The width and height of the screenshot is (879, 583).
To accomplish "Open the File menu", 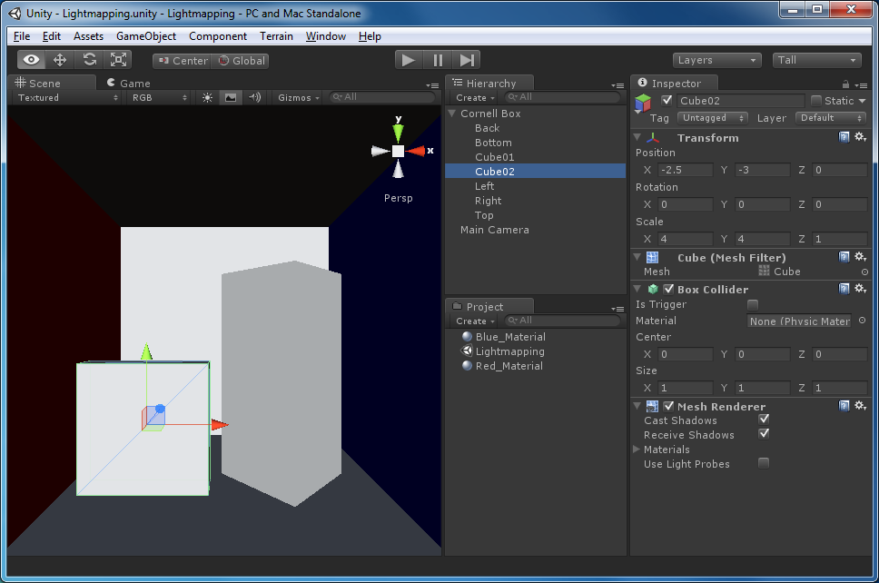I will click(x=22, y=36).
